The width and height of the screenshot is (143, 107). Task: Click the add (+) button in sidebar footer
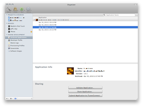(x=7, y=99)
